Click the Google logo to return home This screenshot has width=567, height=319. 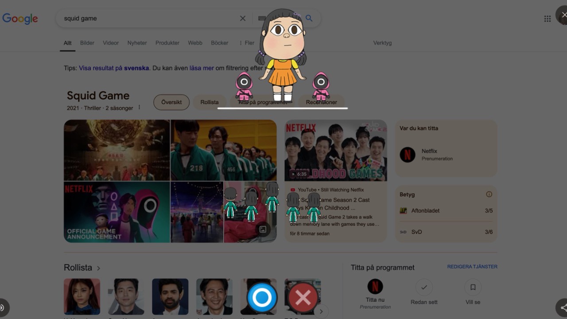point(20,18)
